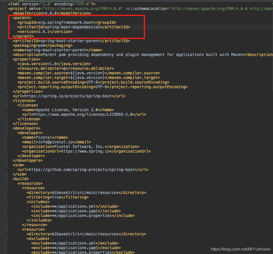Collapse the <excludes> block fold marker
The height and width of the screenshot is (254, 273).
click(6, 239)
